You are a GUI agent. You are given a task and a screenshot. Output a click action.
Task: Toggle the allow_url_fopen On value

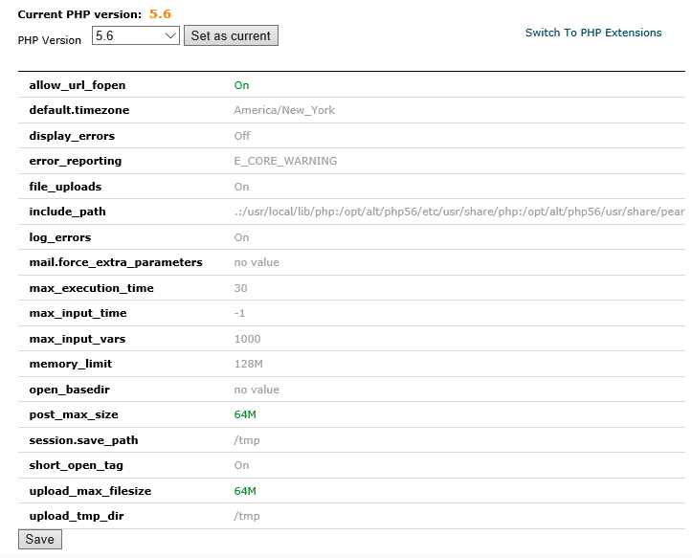[x=241, y=85]
